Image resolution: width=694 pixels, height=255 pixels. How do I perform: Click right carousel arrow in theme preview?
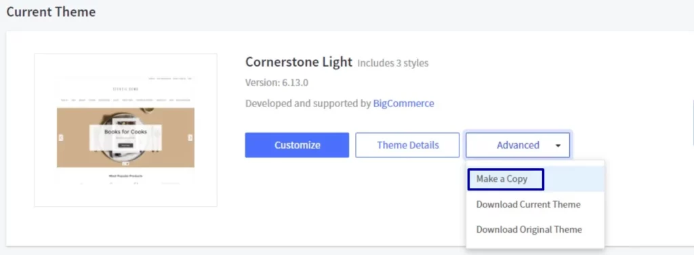[190, 138]
